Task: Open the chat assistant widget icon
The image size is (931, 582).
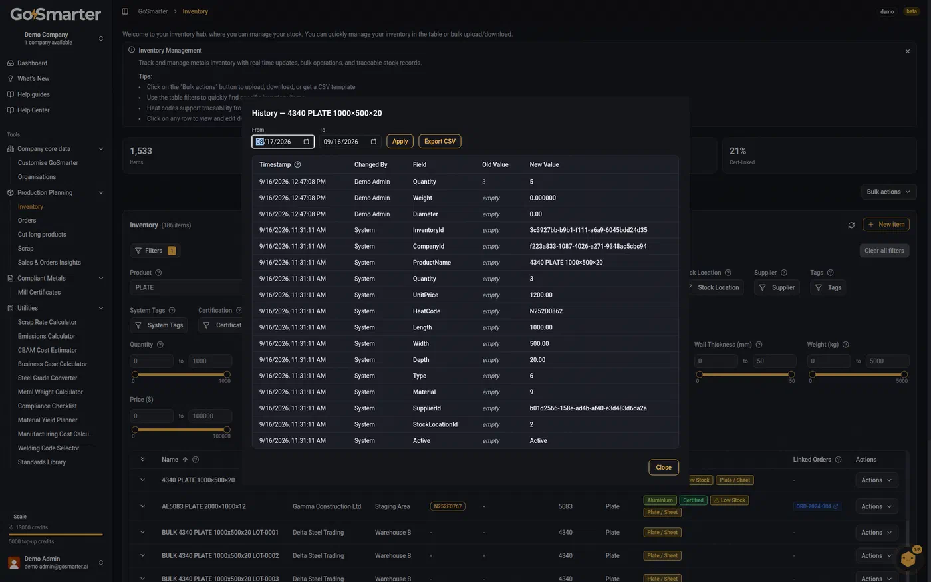Action: 908,559
